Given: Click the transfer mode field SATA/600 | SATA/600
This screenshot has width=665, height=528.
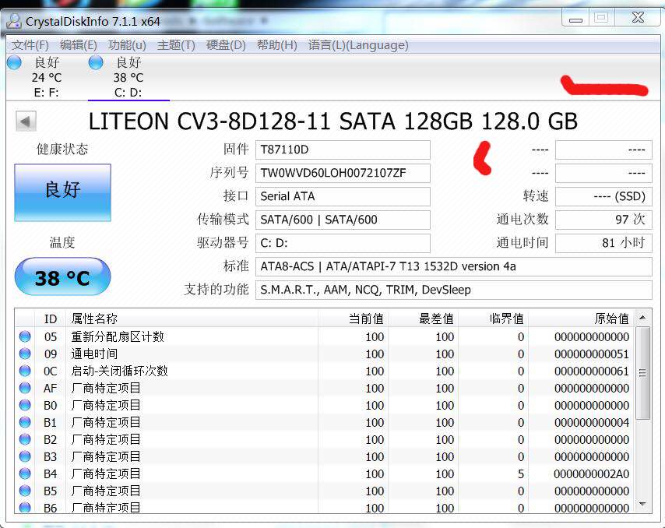Looking at the screenshot, I should (x=343, y=220).
